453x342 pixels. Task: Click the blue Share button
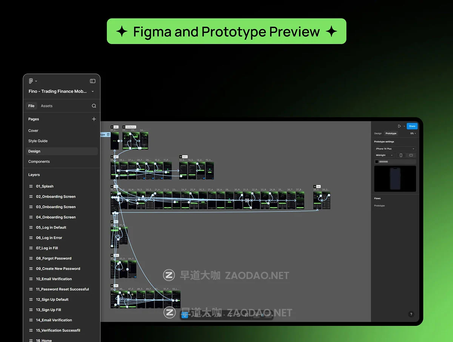point(412,126)
